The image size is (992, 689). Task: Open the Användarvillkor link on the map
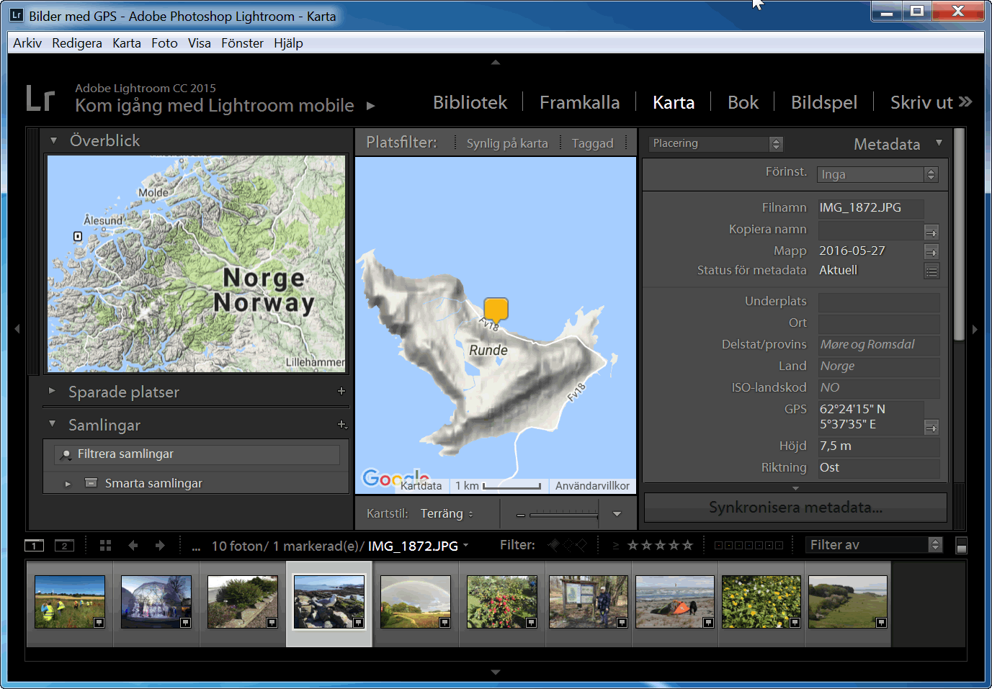point(592,486)
